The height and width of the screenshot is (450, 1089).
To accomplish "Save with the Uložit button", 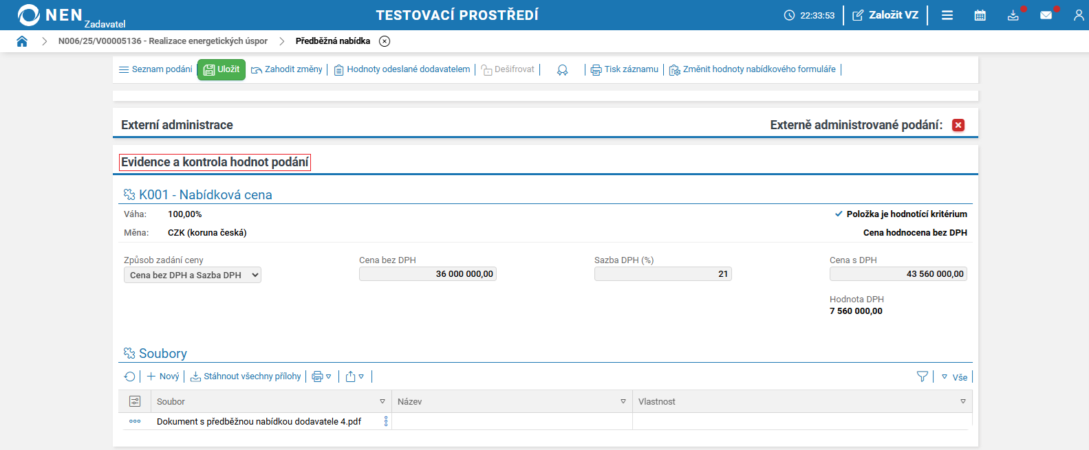I will (222, 69).
